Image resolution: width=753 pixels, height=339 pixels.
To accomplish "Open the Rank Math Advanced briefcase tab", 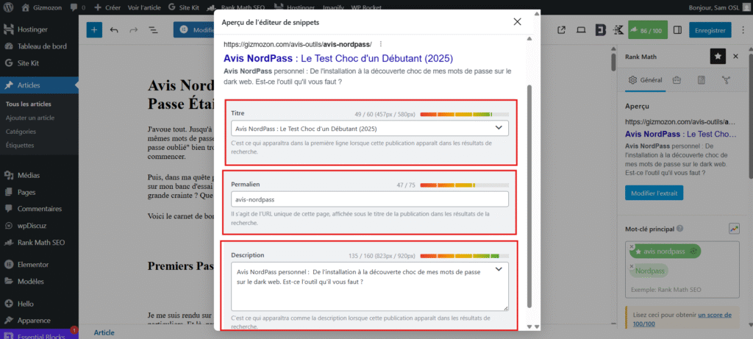I will click(x=677, y=80).
